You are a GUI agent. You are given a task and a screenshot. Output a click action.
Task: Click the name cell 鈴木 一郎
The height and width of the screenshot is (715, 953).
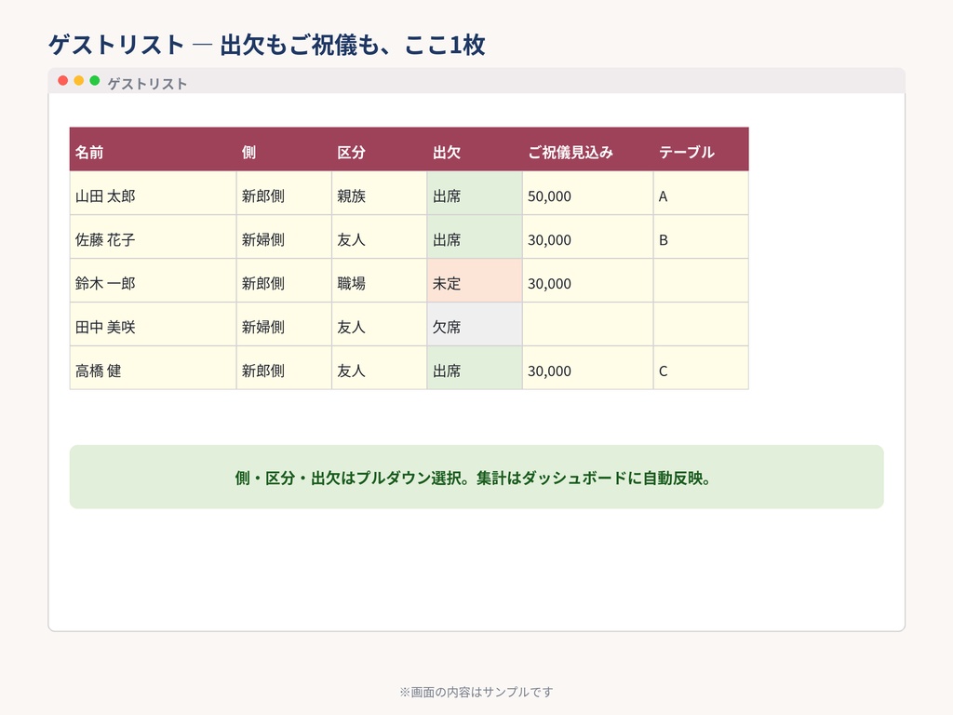pyautogui.click(x=154, y=281)
